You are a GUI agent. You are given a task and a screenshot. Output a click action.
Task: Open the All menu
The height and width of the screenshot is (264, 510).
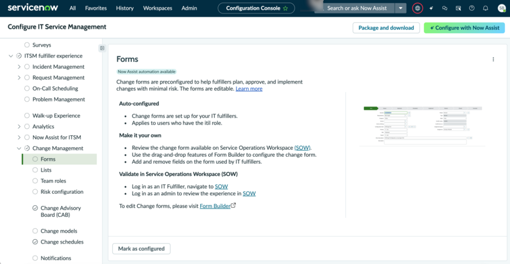click(x=73, y=8)
